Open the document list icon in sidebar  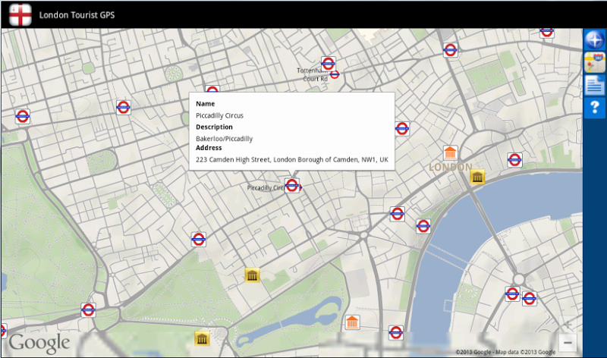pyautogui.click(x=595, y=85)
